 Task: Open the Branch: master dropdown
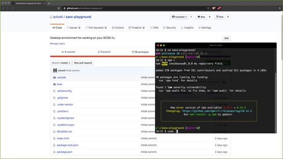click(x=61, y=63)
